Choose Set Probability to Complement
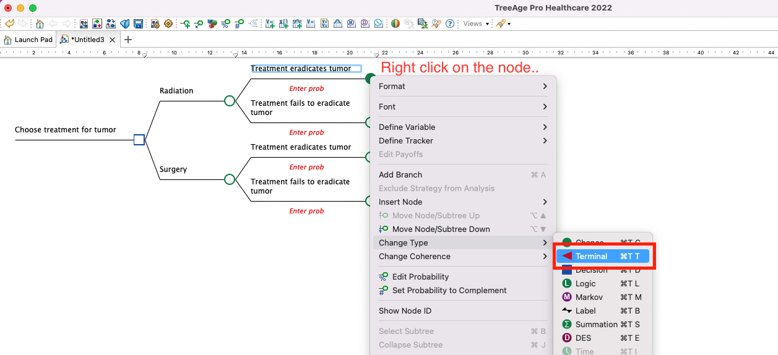Viewport: 778px width, 355px height. pos(463,290)
